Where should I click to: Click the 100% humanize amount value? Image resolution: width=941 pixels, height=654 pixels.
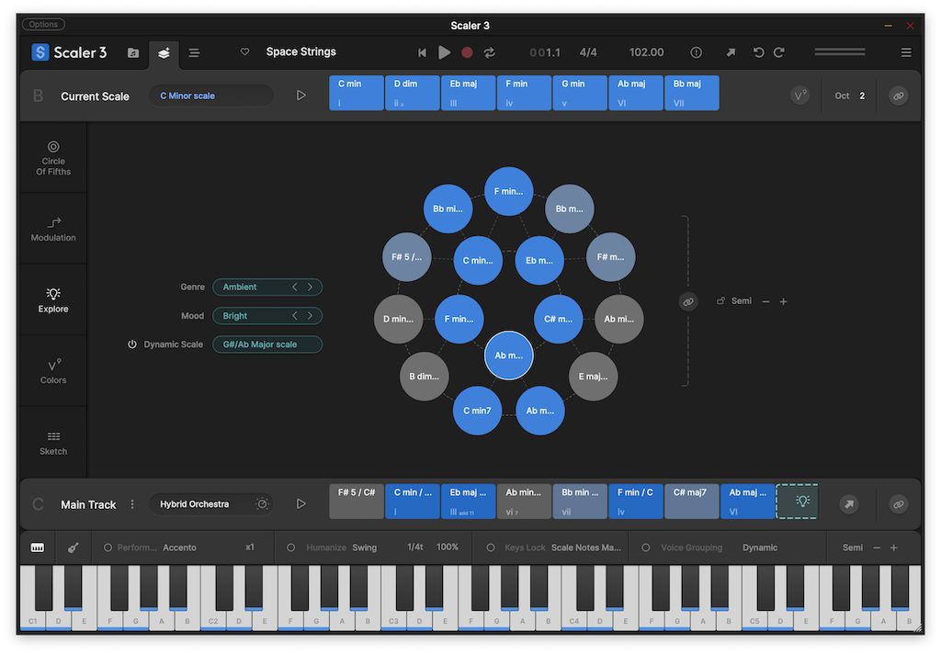(448, 547)
